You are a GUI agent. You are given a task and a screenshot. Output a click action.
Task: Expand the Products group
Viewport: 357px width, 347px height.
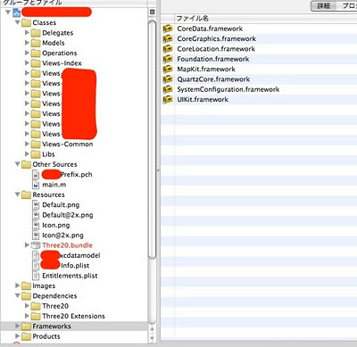point(18,336)
